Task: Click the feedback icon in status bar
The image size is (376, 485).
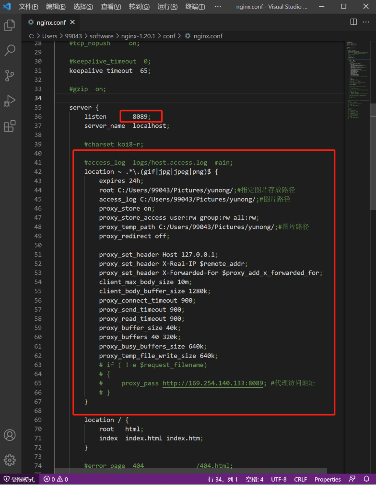Action: click(352, 479)
